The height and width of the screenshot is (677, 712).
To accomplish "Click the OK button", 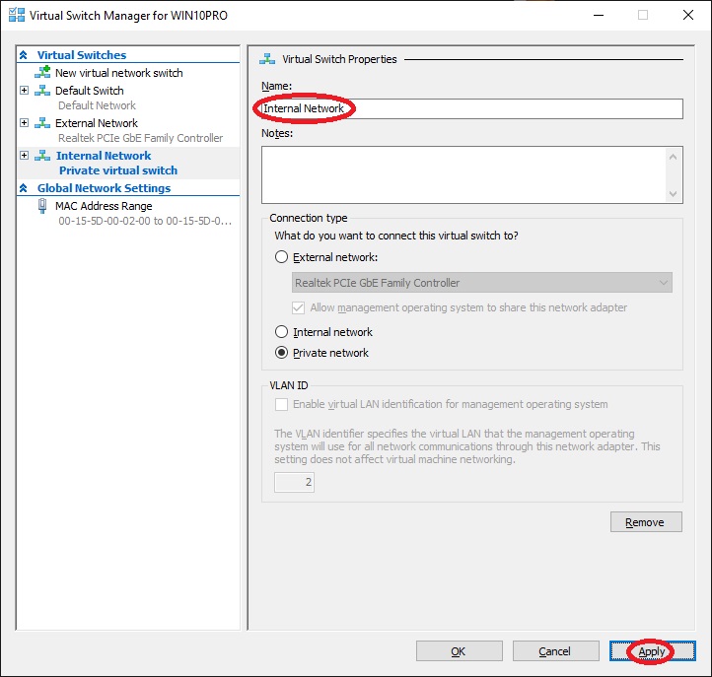I will coord(460,651).
